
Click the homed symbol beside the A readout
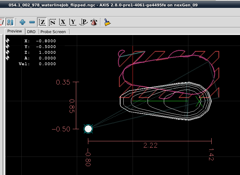pyautogui.click(x=8, y=58)
